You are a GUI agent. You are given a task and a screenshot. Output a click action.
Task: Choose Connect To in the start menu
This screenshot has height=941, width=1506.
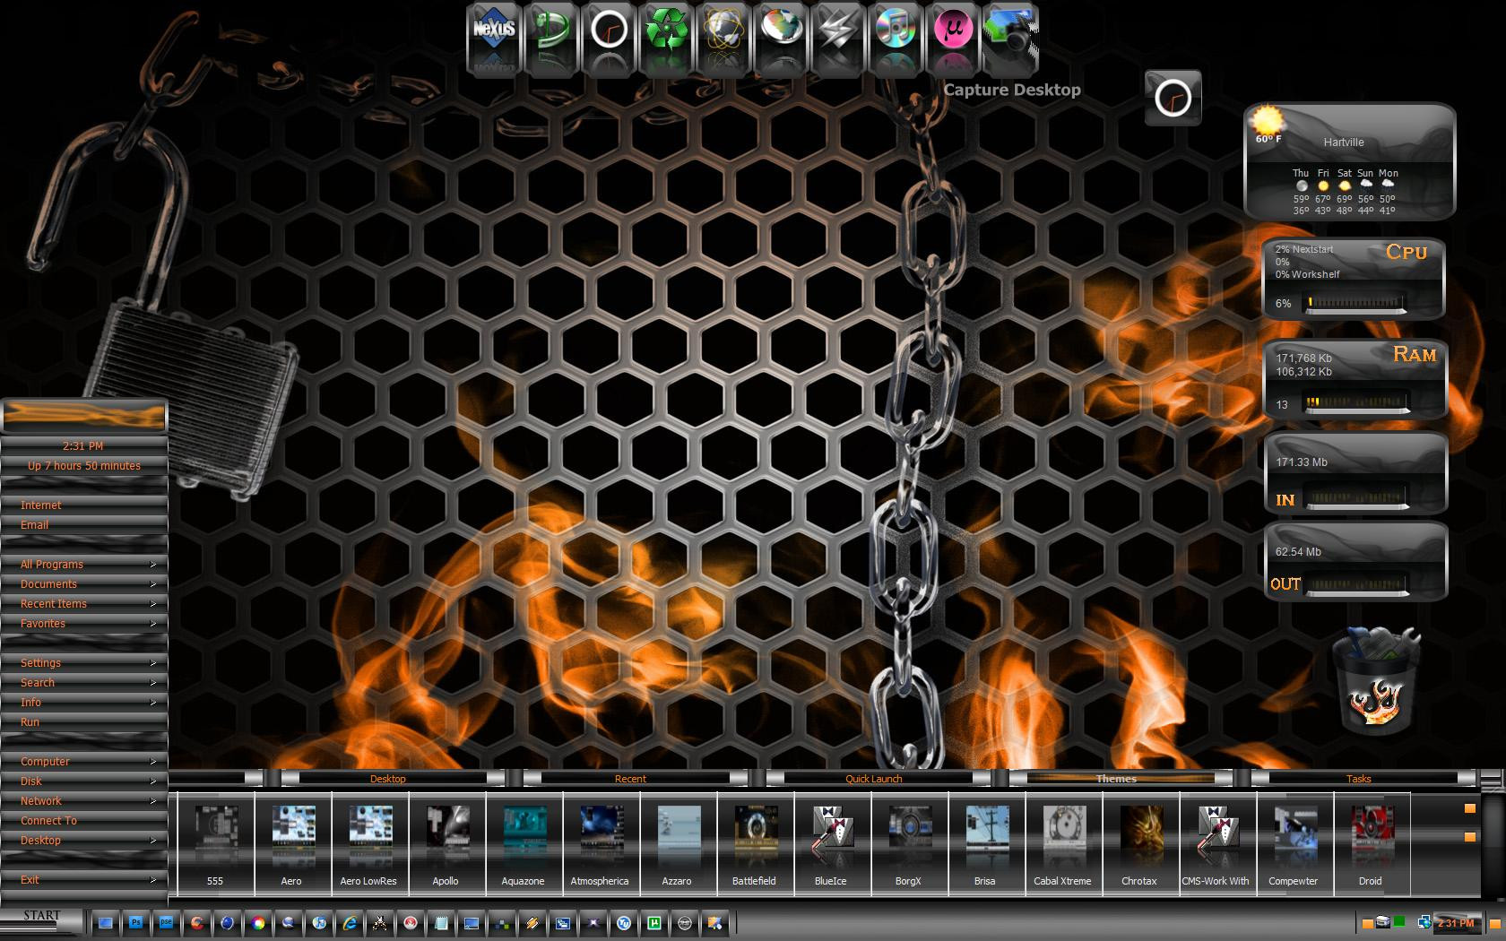click(x=84, y=820)
